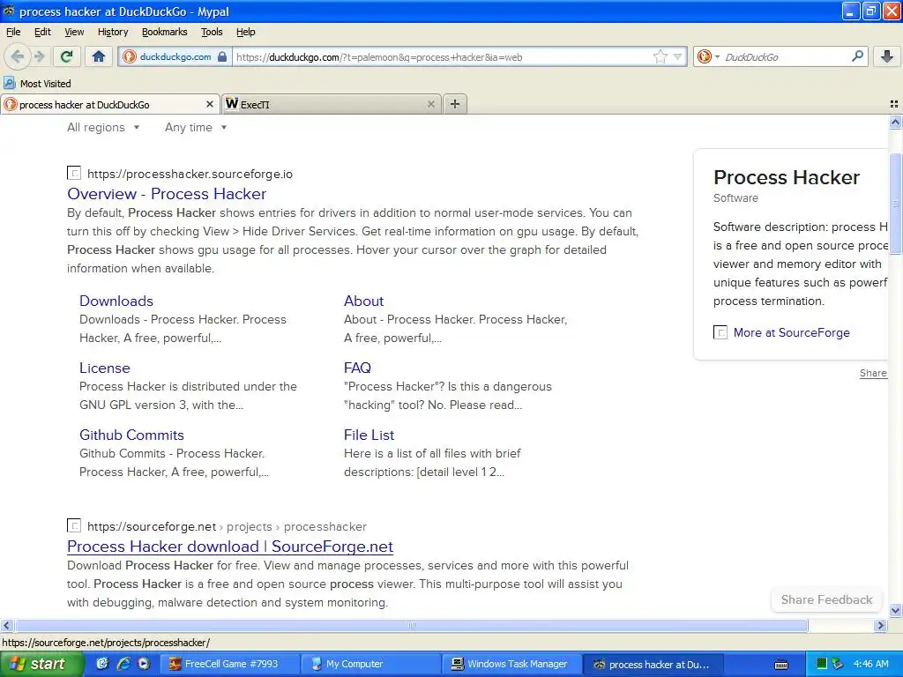903x677 pixels.
Task: Click the first quick launch icon beside start
Action: coord(102,664)
